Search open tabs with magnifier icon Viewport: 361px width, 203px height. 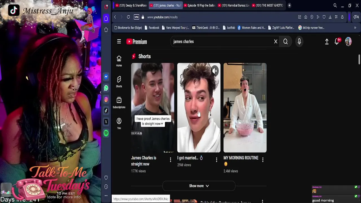[335, 5]
